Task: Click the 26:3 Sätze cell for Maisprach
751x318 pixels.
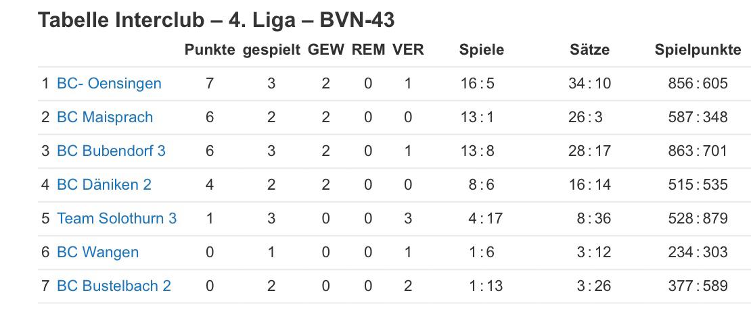Action: click(x=585, y=117)
